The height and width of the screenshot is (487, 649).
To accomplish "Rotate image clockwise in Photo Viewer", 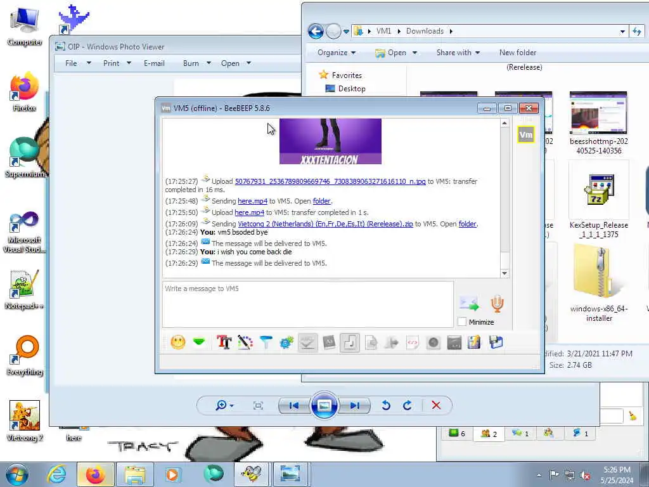I will pos(408,405).
